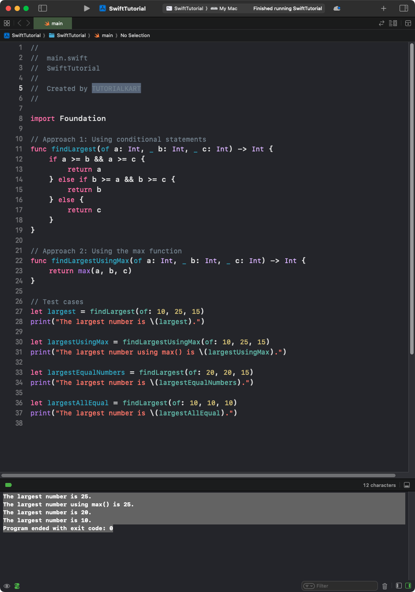Click the green build succeeded indicator

(8, 484)
